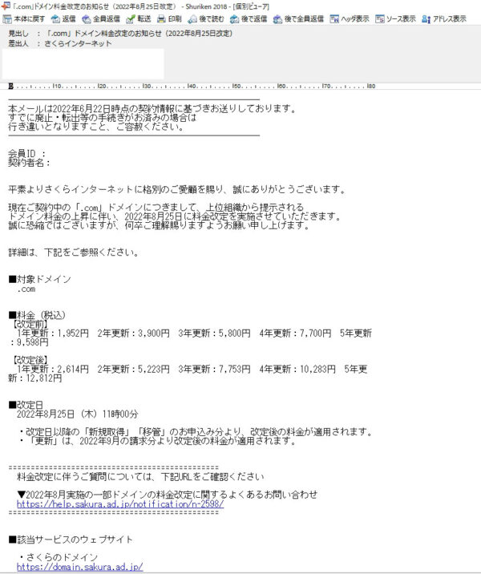
Task: Open the help.sakura.ad.jp notification link
Action: (120, 504)
